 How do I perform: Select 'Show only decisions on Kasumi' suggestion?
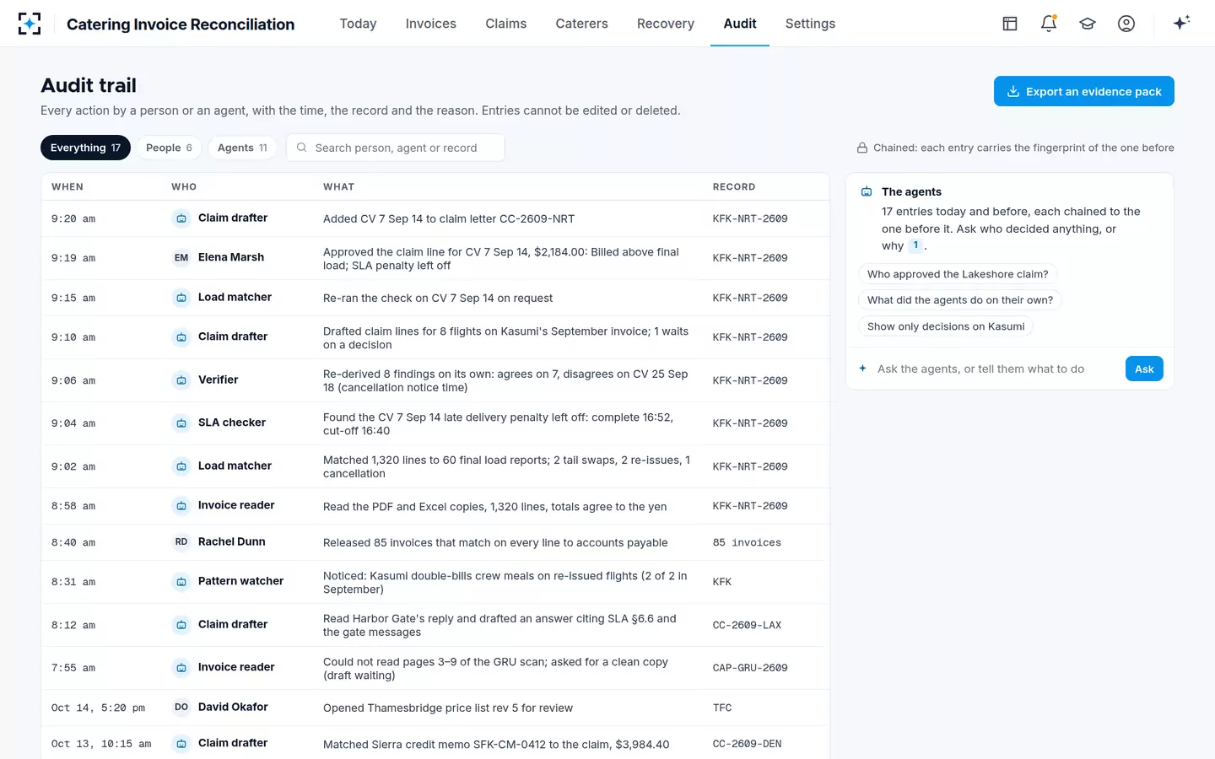coord(946,326)
